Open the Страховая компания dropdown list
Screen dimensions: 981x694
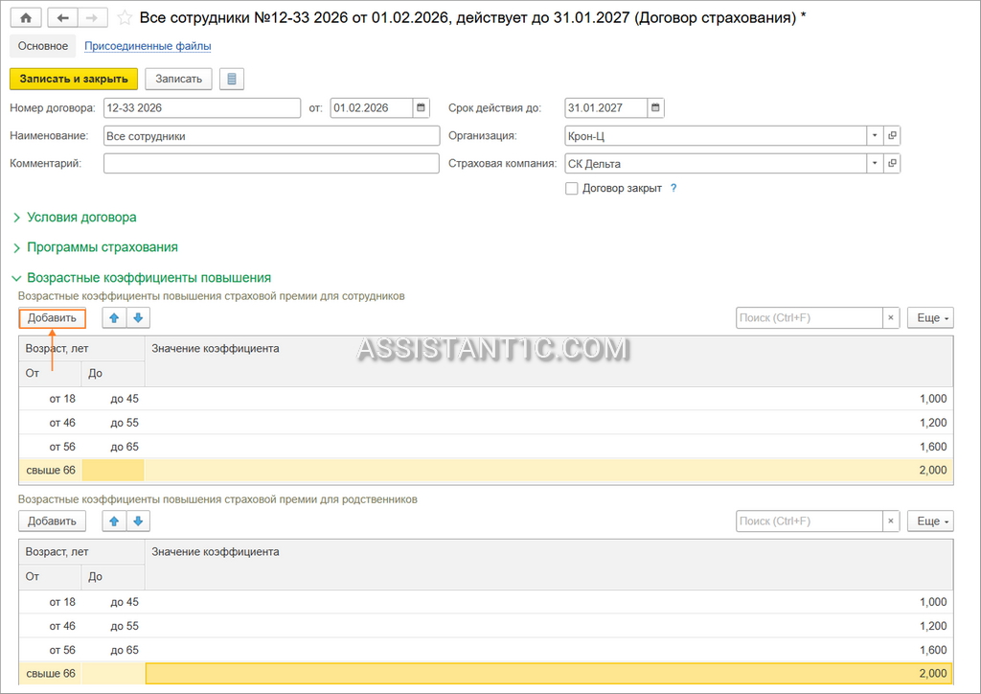point(875,163)
